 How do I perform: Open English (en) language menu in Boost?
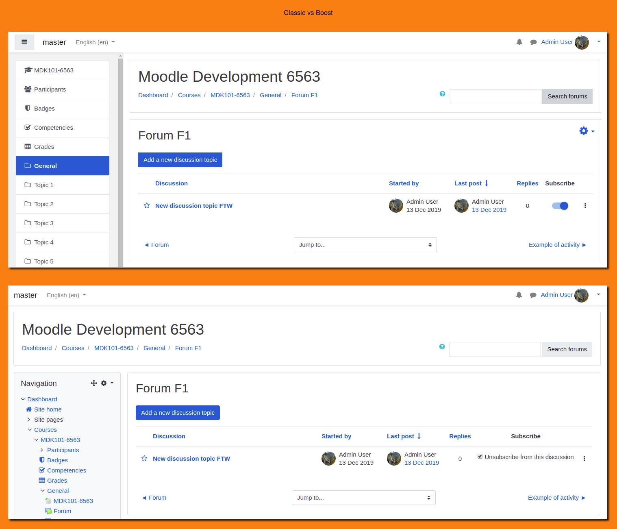click(95, 42)
